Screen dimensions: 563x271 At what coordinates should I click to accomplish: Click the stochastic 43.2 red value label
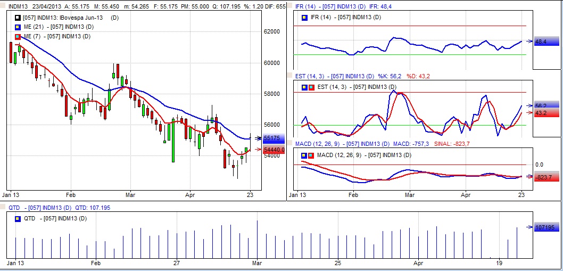pyautogui.click(x=543, y=113)
